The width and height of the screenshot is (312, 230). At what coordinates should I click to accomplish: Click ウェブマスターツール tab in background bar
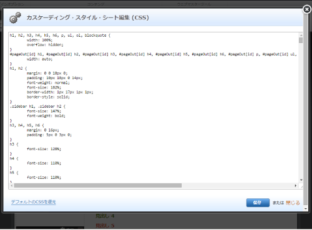[x=194, y=4]
